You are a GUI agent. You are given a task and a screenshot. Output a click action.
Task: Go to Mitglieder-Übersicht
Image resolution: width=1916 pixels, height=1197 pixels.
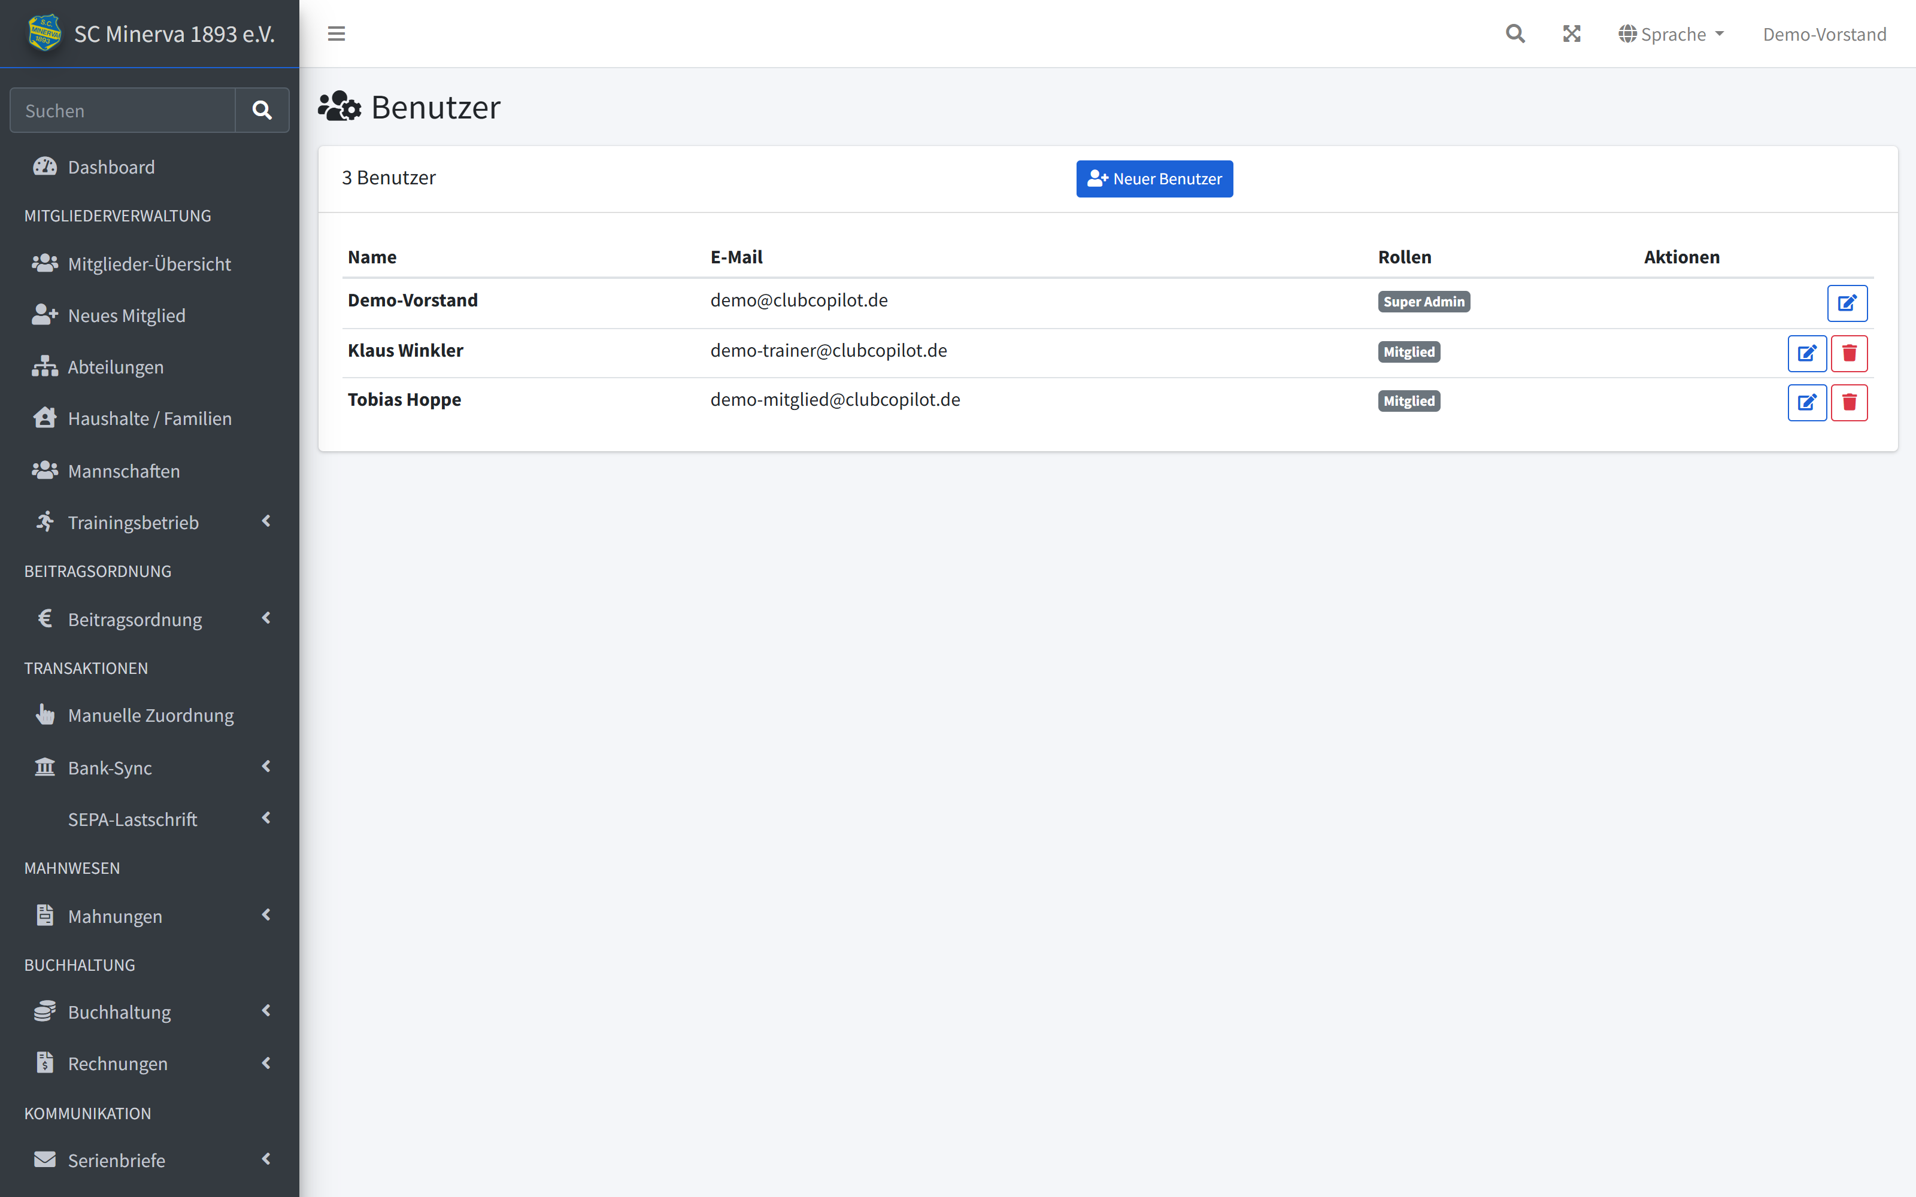point(150,263)
